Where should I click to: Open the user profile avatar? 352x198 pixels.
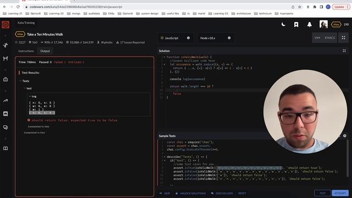click(323, 24)
